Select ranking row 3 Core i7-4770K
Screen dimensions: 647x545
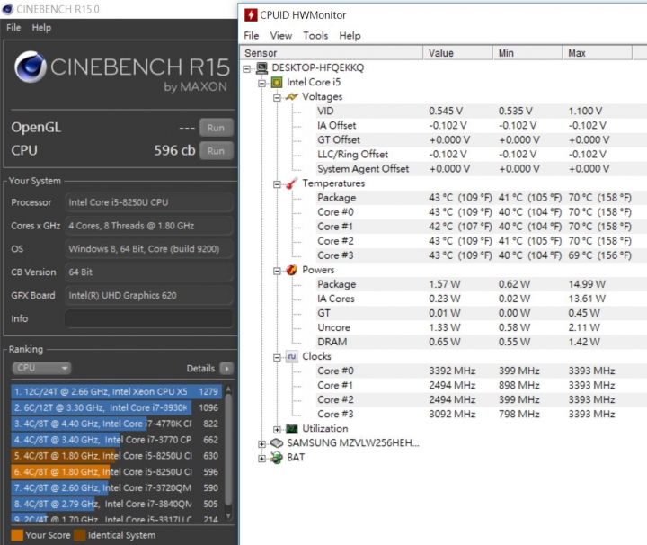click(117, 424)
